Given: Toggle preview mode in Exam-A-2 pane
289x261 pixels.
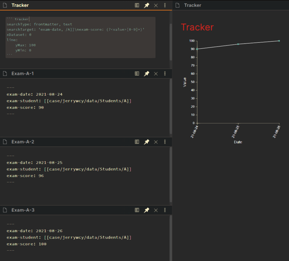Looking at the screenshot, I should 137,142.
